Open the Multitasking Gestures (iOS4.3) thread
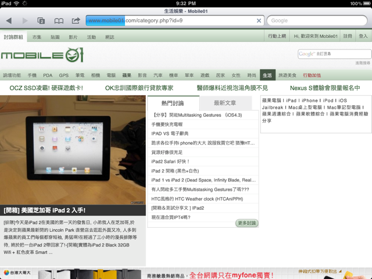372x279 pixels. 196,115
